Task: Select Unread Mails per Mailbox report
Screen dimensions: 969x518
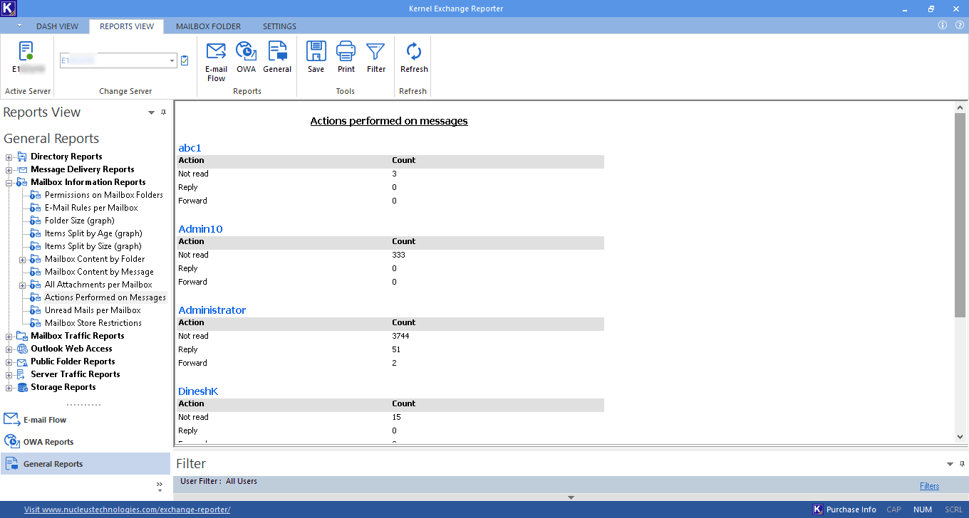Action: point(93,310)
